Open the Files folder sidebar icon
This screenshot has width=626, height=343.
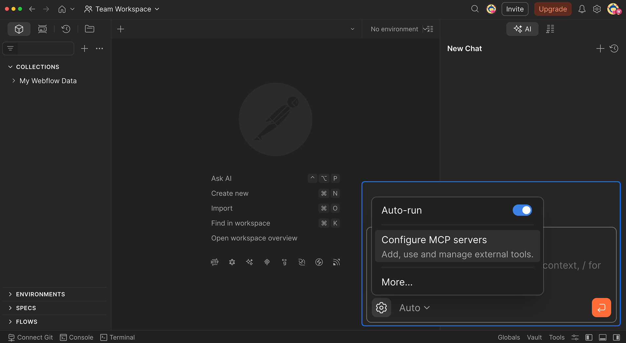tap(90, 29)
